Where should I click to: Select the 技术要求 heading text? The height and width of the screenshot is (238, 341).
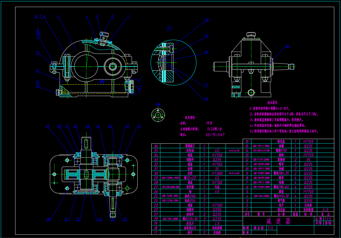click(272, 103)
